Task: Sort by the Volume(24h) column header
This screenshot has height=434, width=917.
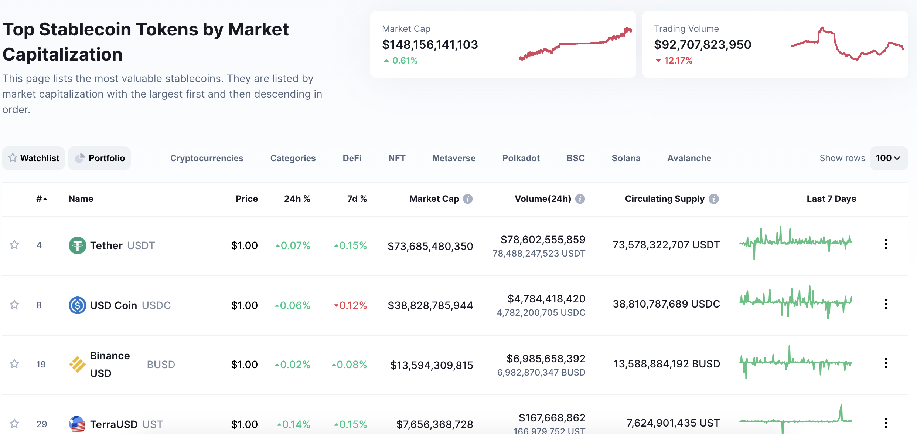Action: [x=543, y=199]
